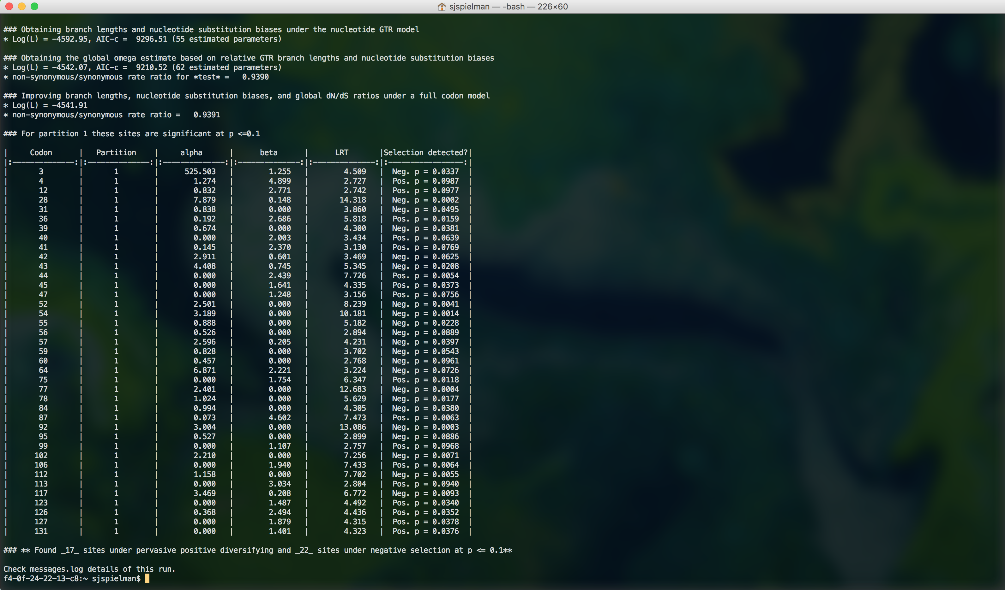Click codon number 102 in the table
The width and height of the screenshot is (1005, 590).
(x=41, y=455)
